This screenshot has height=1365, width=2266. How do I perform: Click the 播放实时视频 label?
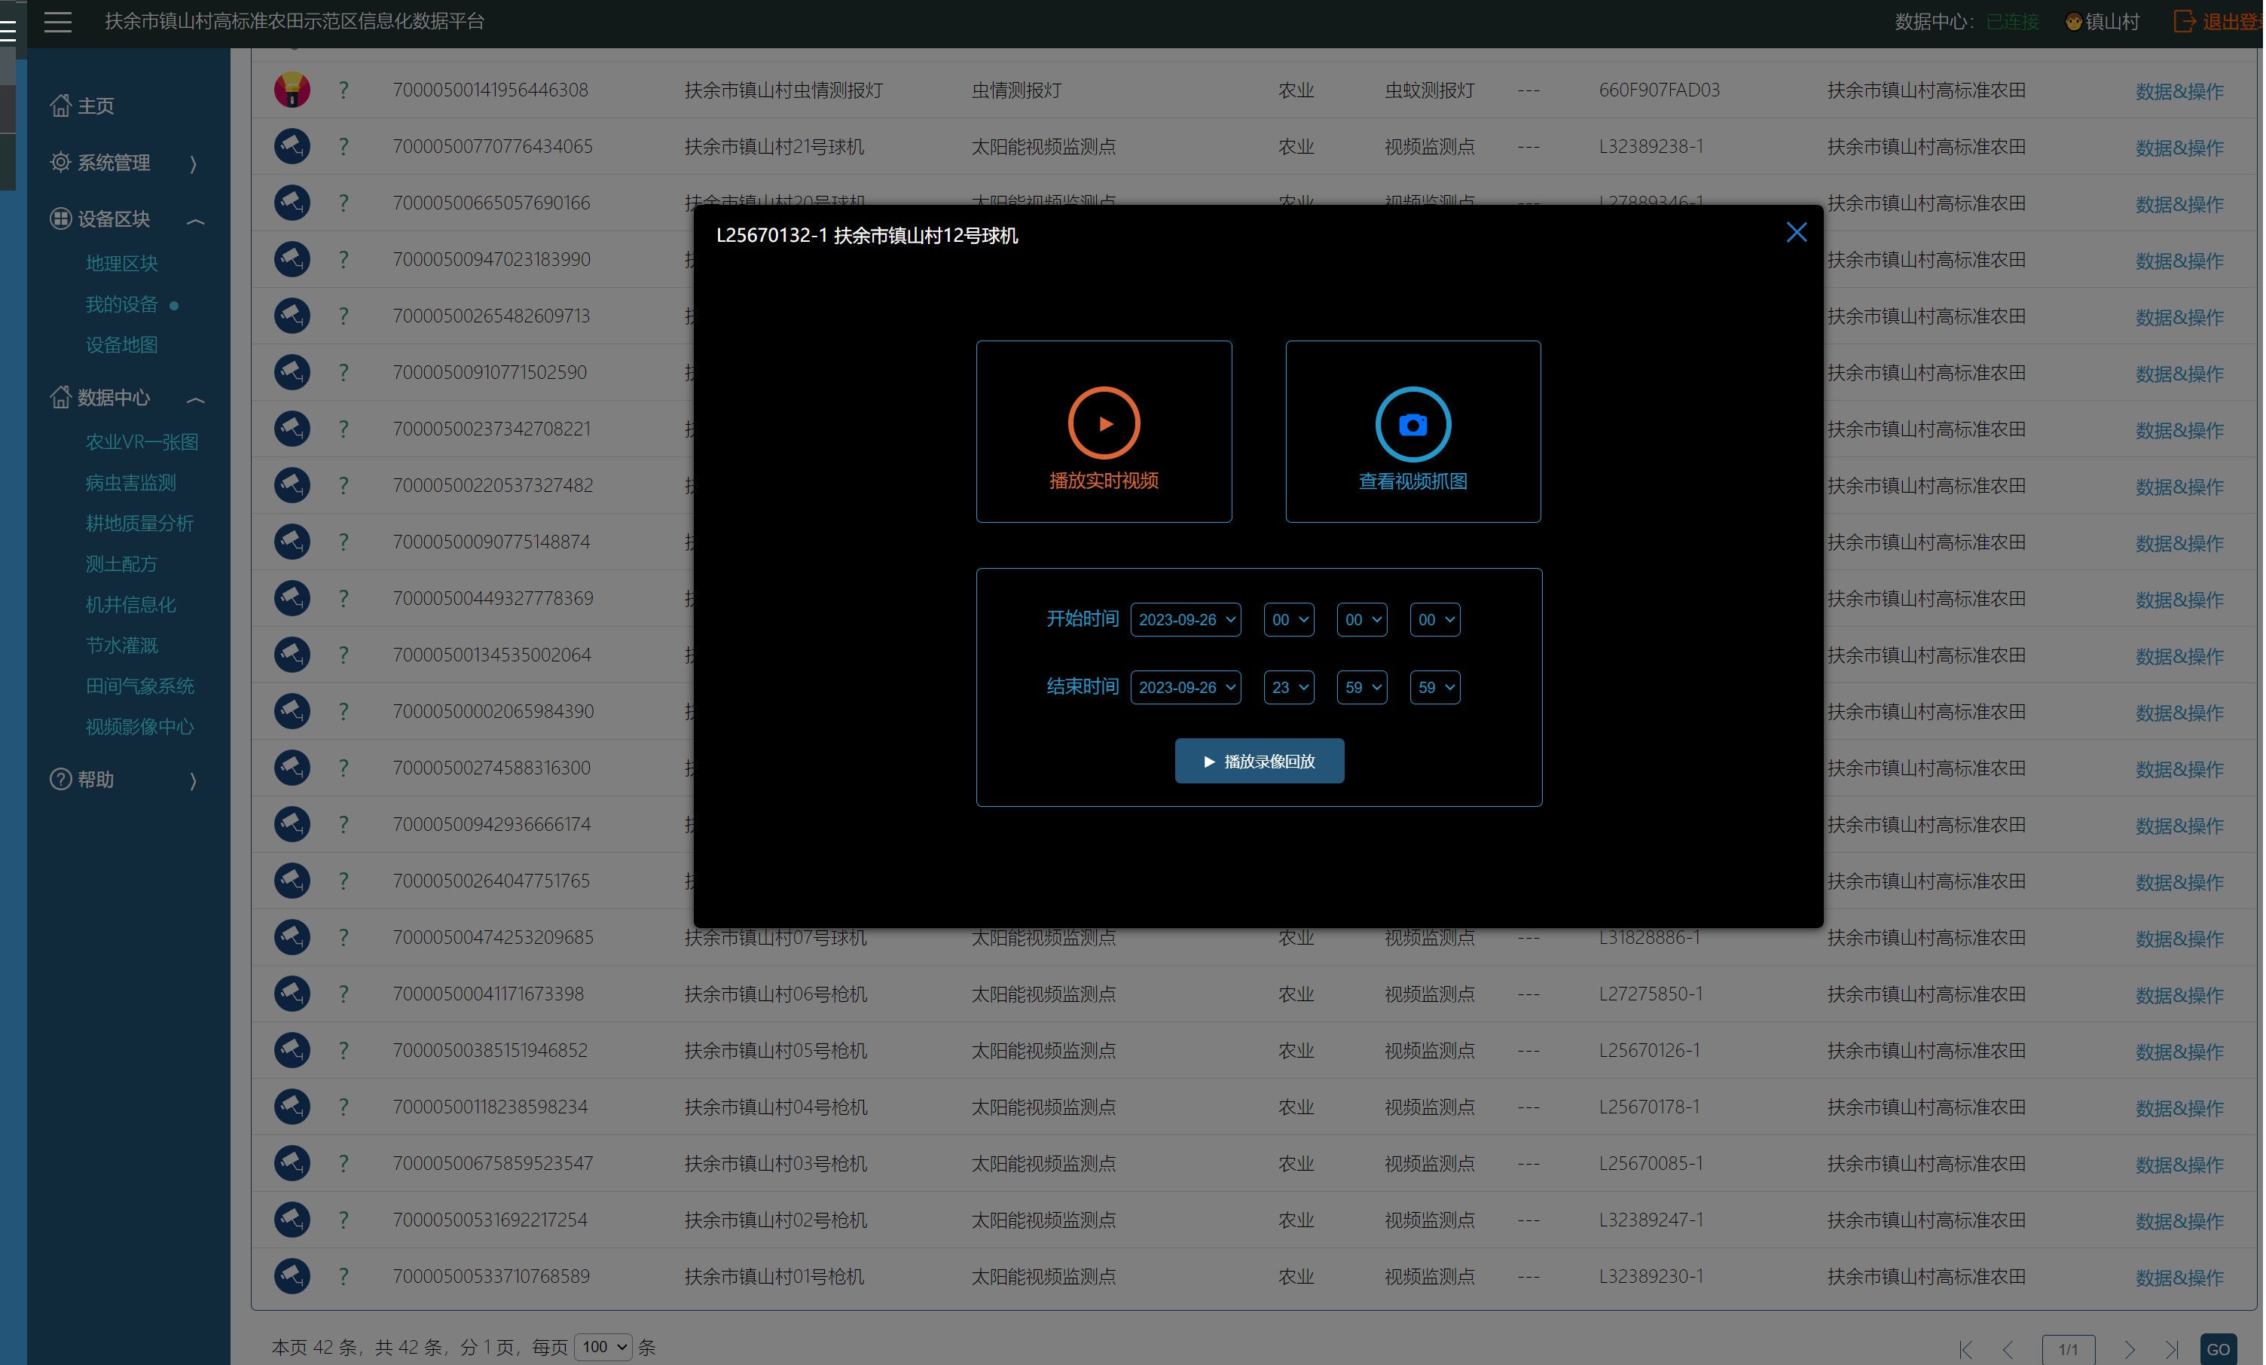point(1104,481)
